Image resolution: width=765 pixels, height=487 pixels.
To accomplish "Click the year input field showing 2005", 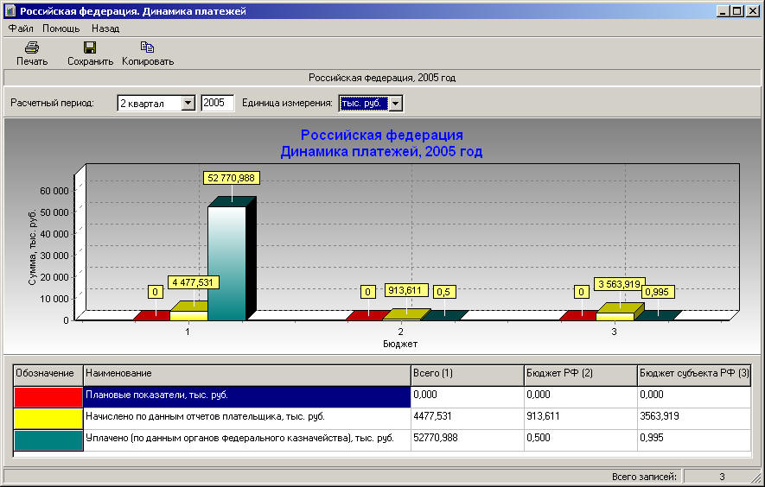I will click(x=217, y=104).
